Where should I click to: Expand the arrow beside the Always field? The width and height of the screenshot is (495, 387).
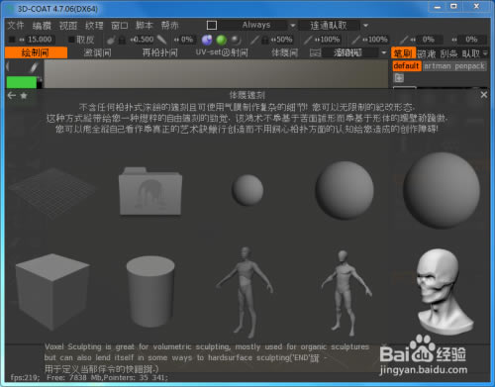[292, 26]
